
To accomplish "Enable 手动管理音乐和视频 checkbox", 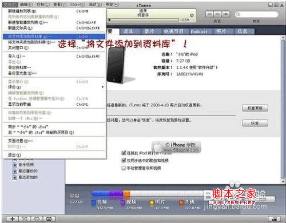I will (x=124, y=168).
